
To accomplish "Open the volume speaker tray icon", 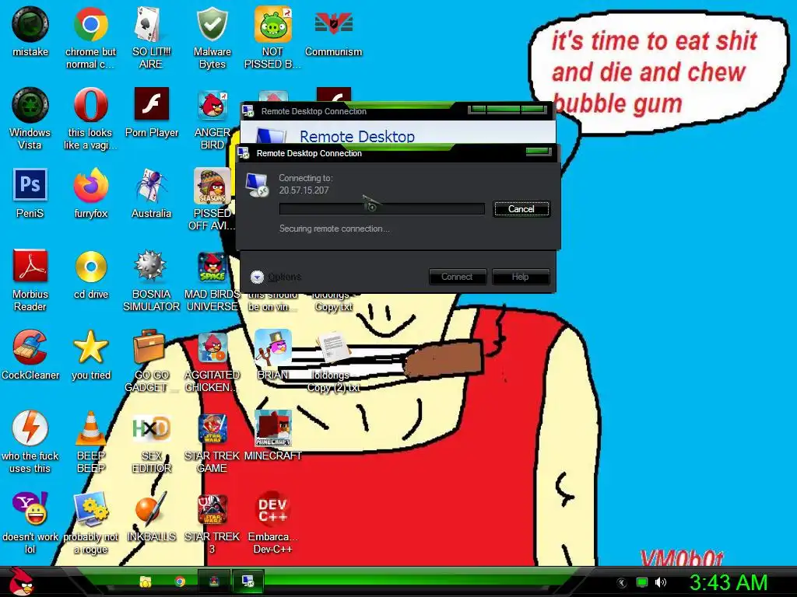I will (660, 582).
